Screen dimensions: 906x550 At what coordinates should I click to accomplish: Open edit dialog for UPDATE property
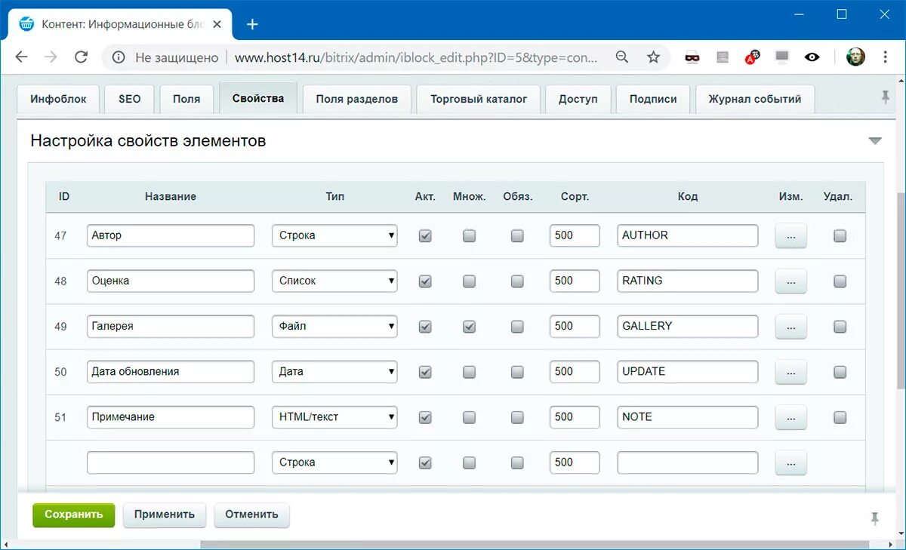click(790, 372)
